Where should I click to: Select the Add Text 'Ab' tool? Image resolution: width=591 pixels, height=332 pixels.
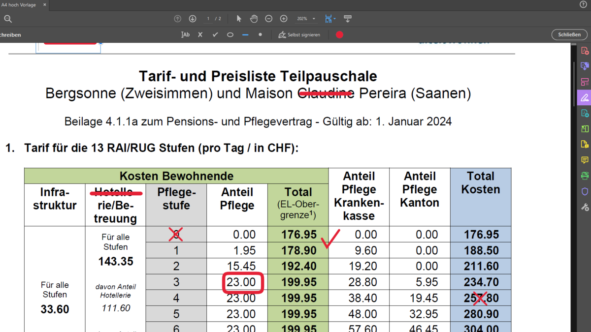coord(185,35)
